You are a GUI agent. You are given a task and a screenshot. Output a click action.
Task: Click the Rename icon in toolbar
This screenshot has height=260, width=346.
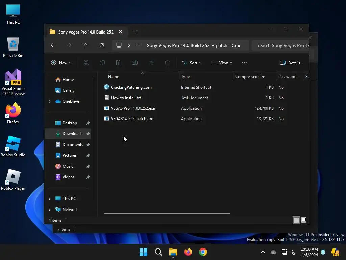click(x=135, y=63)
